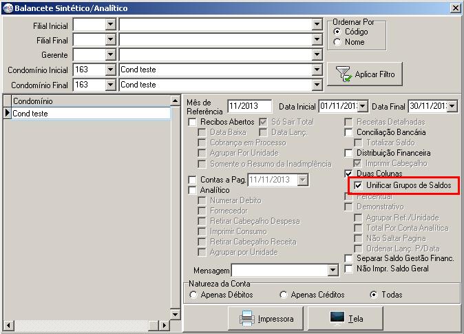Image resolution: width=464 pixels, height=334 pixels.
Task: Expand the Condomínio Final name dropdown
Action: point(317,85)
